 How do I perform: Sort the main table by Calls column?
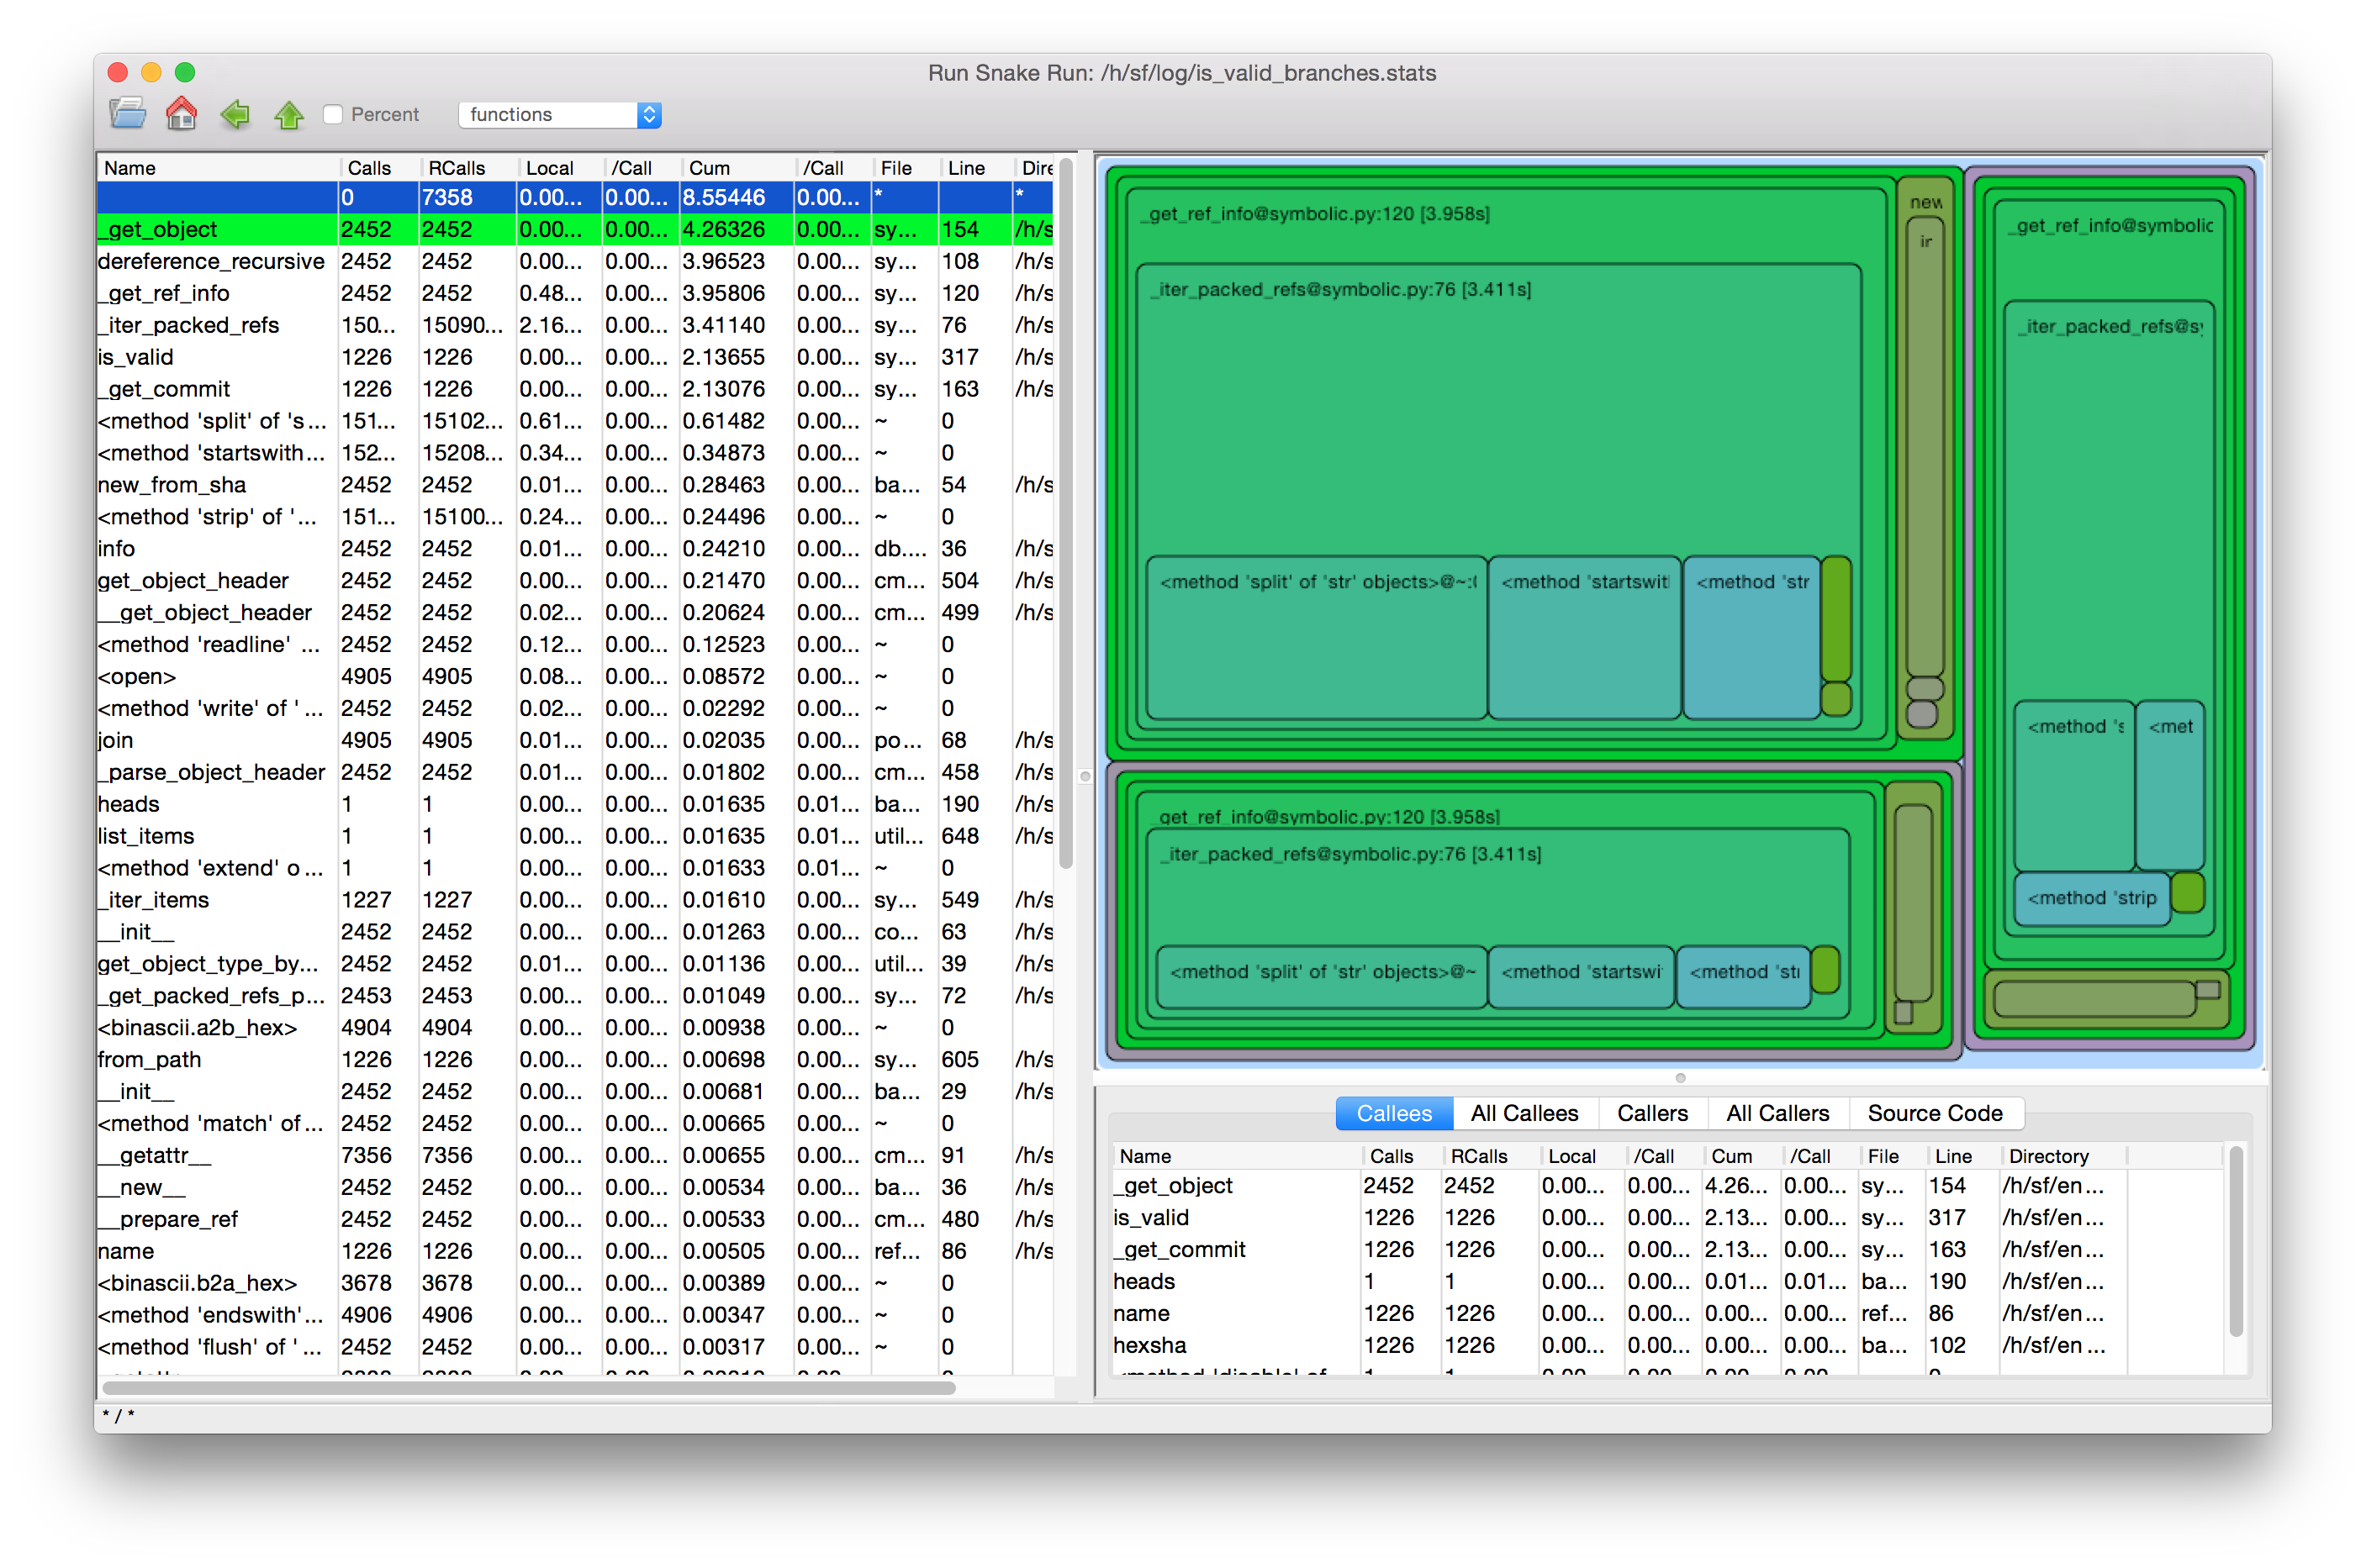(369, 168)
